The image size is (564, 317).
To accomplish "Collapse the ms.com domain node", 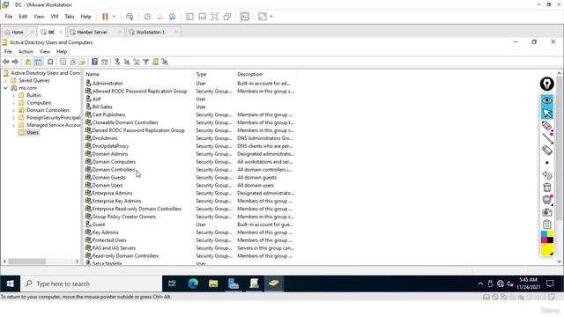I will point(5,88).
